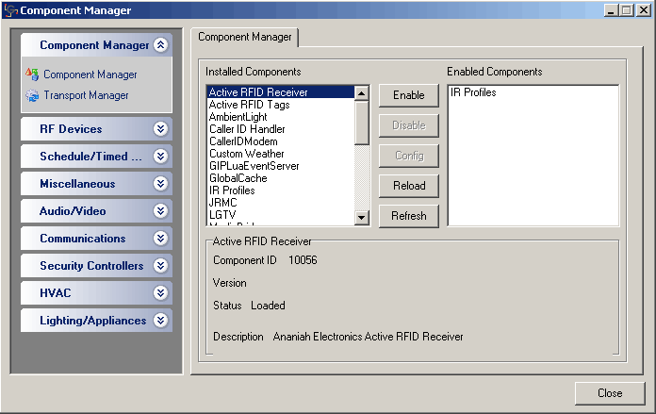Click the Component Manager sidebar icon
The image size is (656, 414).
tap(31, 75)
